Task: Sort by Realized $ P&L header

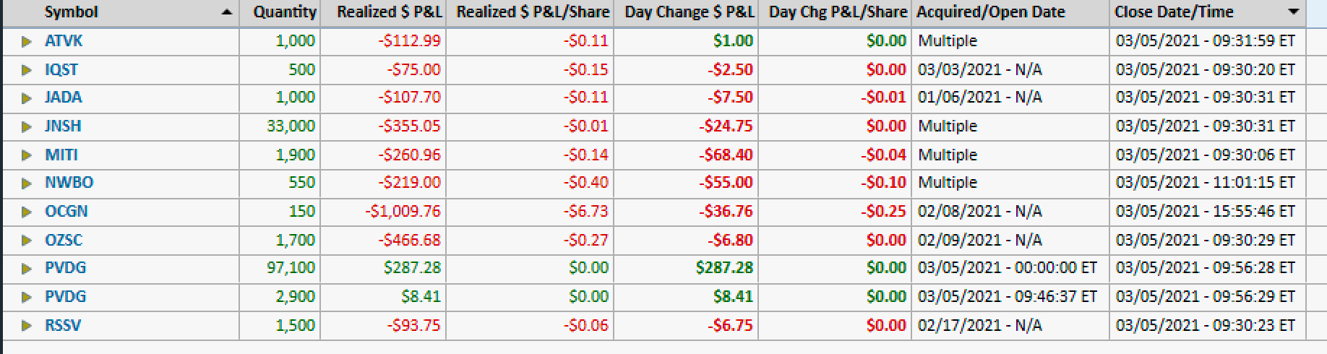Action: pyautogui.click(x=389, y=12)
